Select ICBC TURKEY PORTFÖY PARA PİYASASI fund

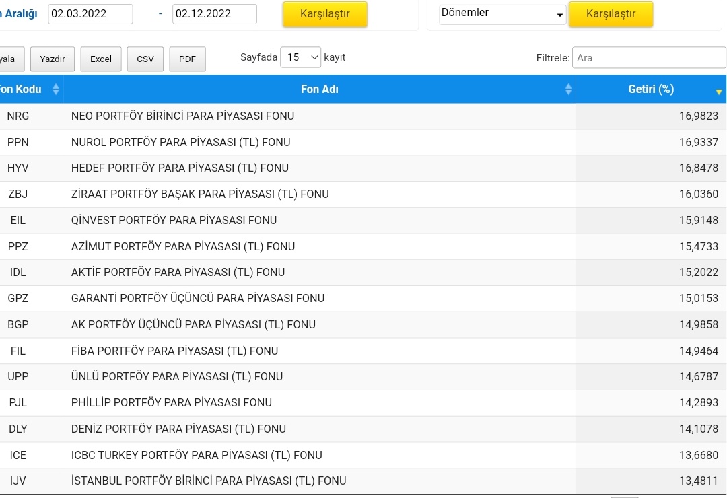[197, 455]
